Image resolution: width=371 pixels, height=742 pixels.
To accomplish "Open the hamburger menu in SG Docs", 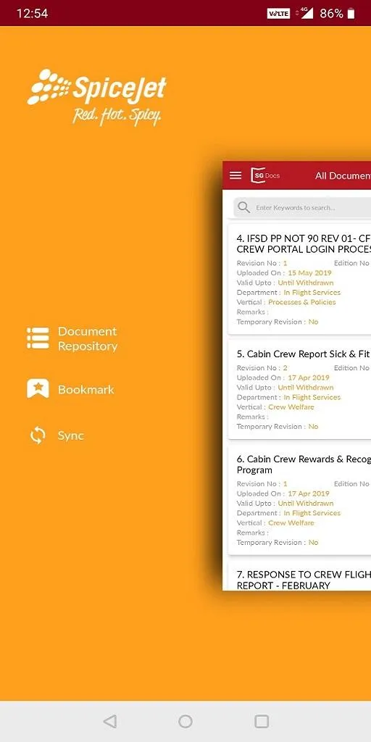I will pyautogui.click(x=235, y=175).
